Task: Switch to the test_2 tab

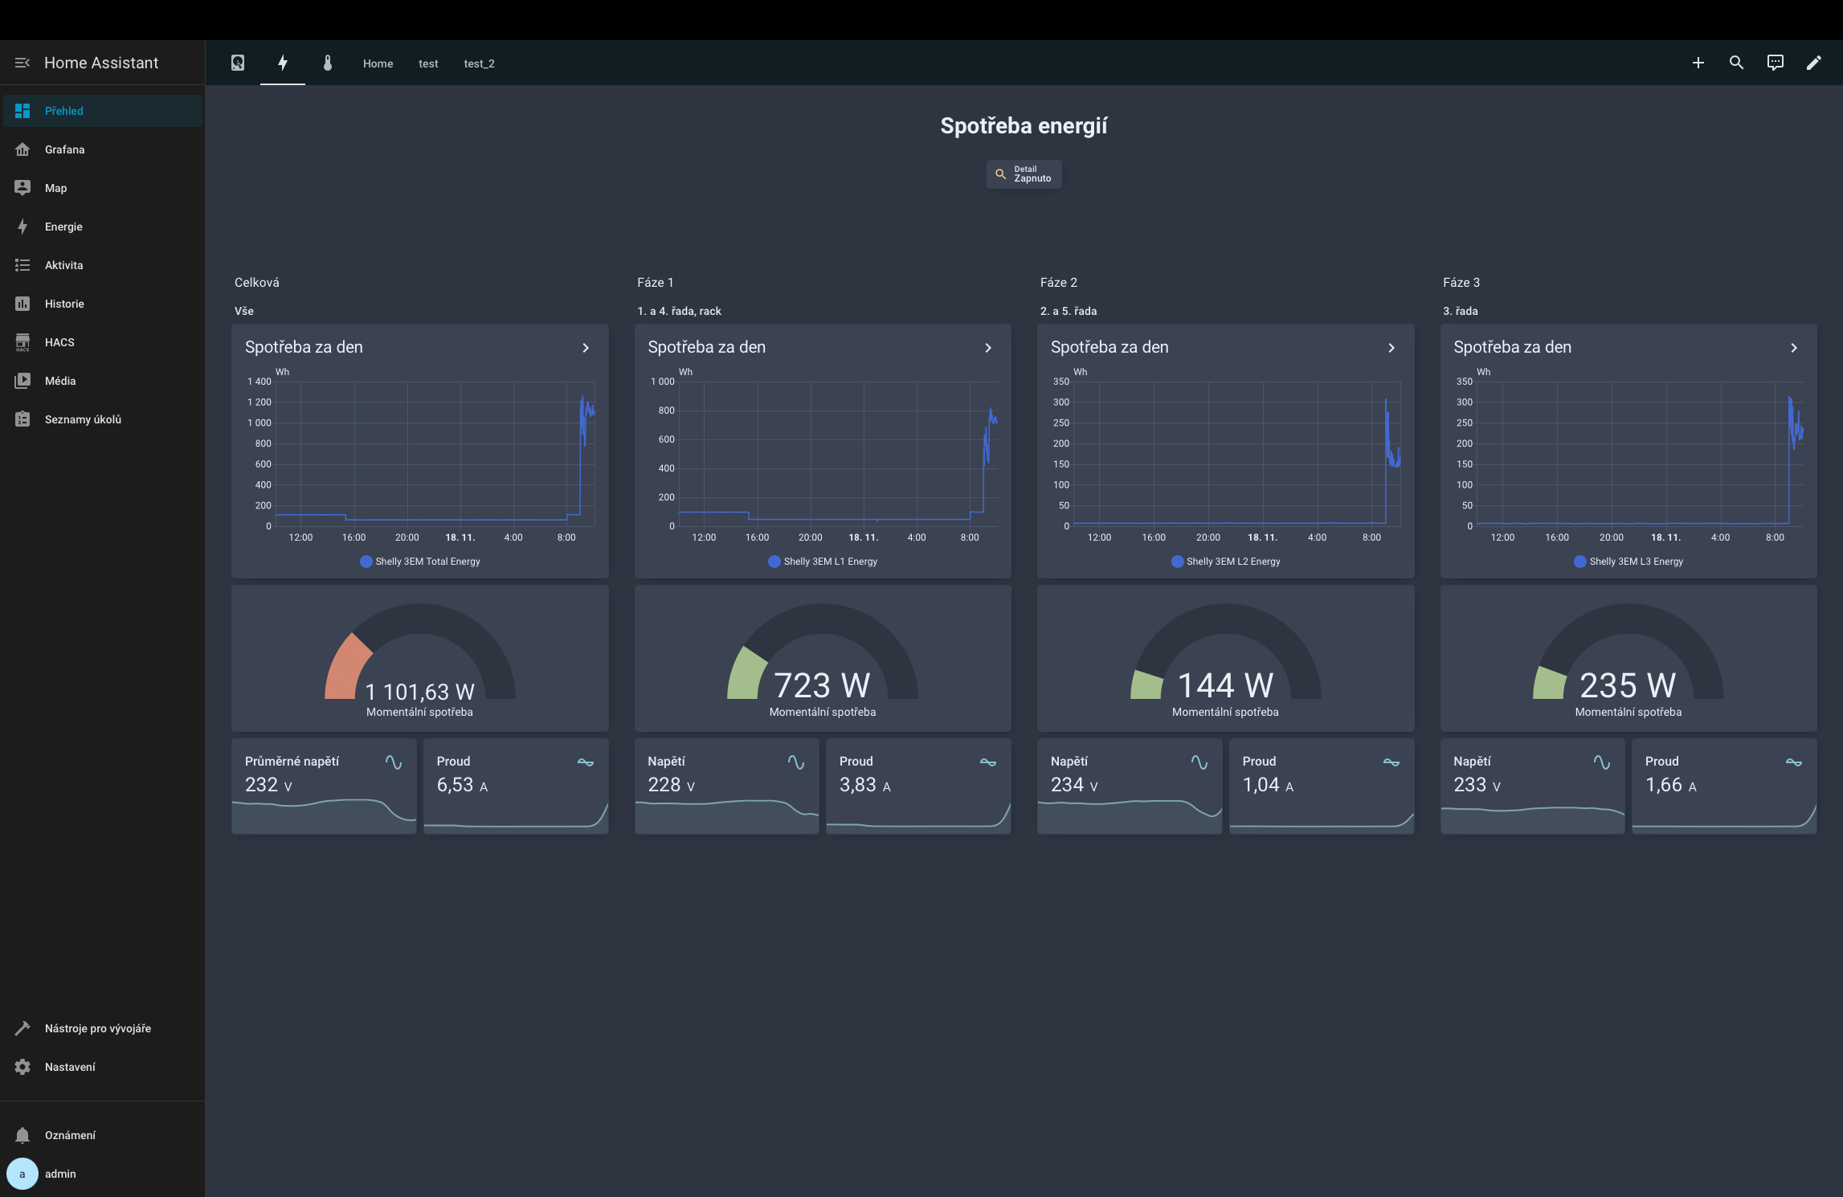Action: 479,63
